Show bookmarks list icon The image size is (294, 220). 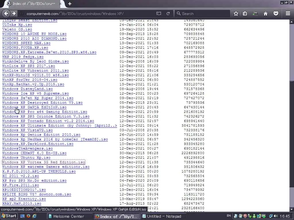pos(245,13)
